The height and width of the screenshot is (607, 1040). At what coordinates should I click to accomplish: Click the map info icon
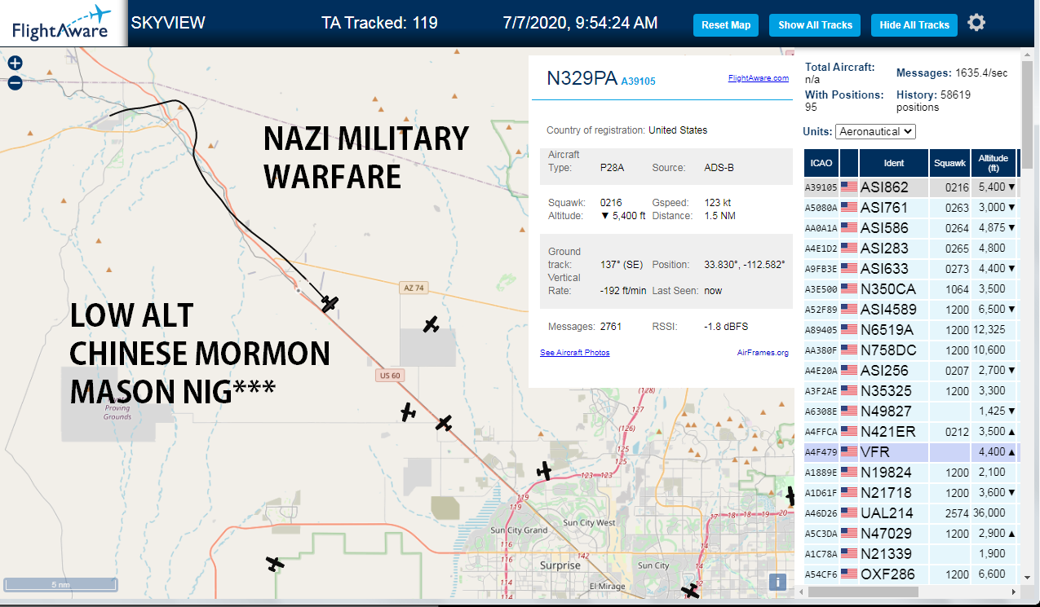[x=777, y=582]
